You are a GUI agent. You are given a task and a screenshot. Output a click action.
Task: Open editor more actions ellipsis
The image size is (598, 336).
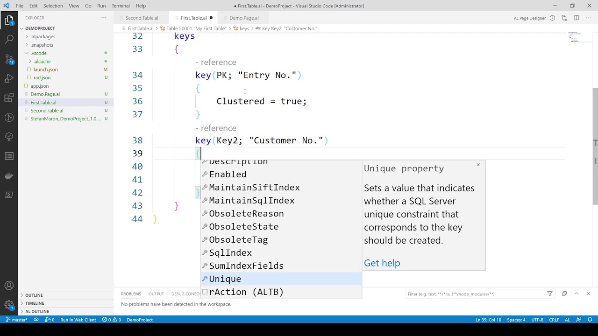click(x=588, y=18)
